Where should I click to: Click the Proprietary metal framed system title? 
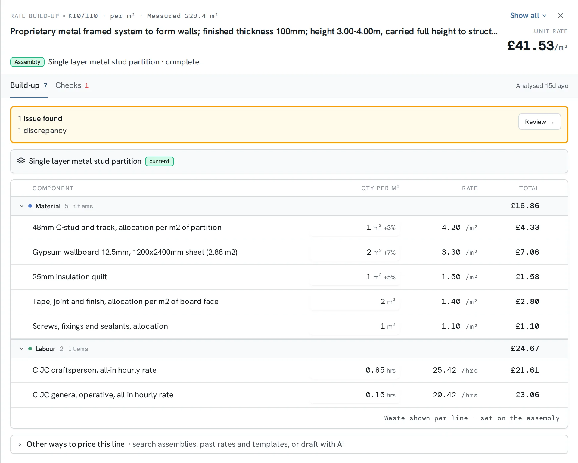(x=254, y=31)
